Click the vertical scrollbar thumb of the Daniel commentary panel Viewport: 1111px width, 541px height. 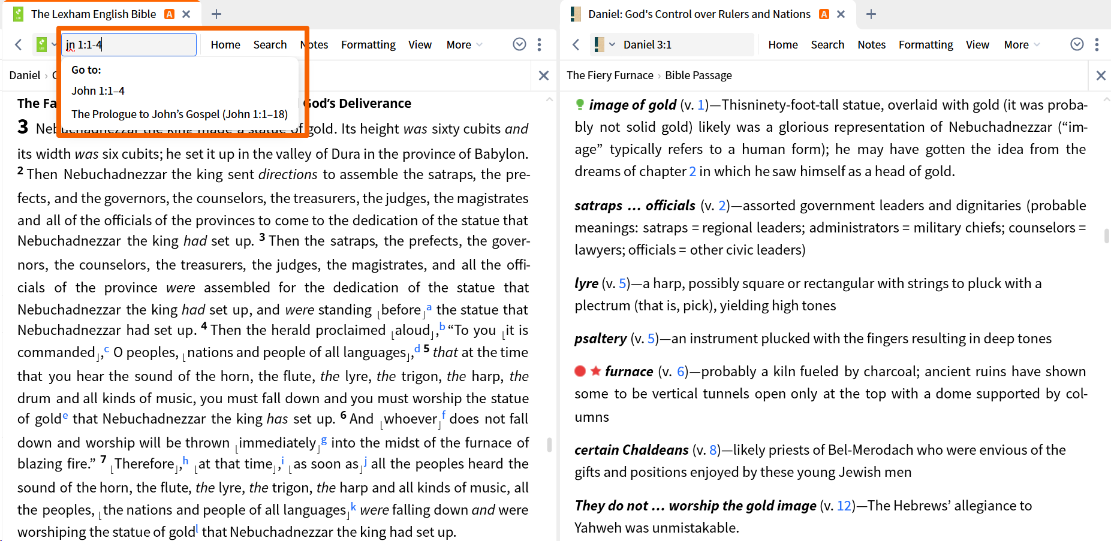[x=1107, y=235]
